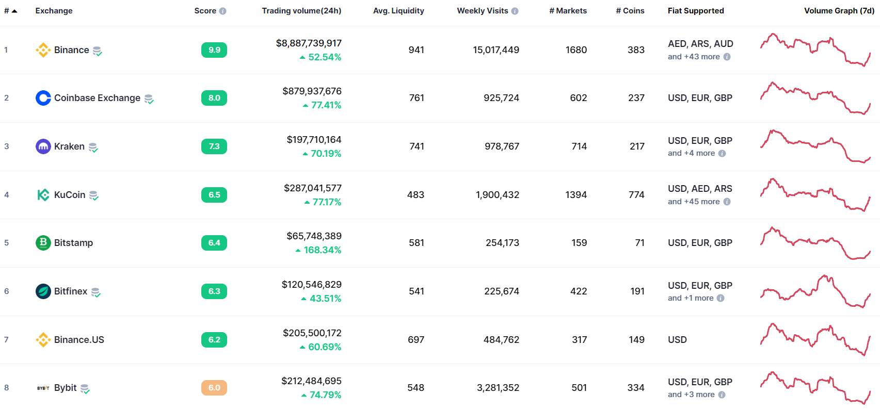Click the Binance exchange logo icon
Image resolution: width=880 pixels, height=411 pixels.
[x=43, y=50]
